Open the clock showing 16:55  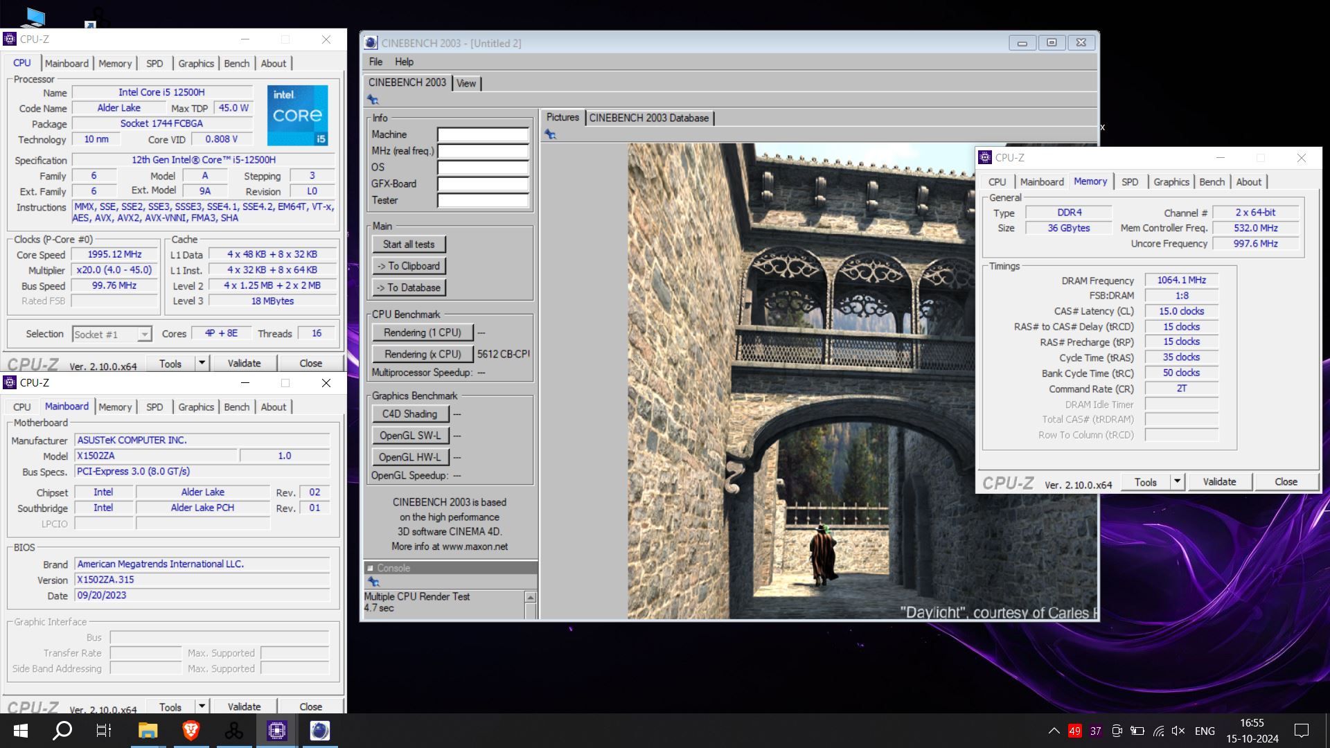coord(1252,731)
